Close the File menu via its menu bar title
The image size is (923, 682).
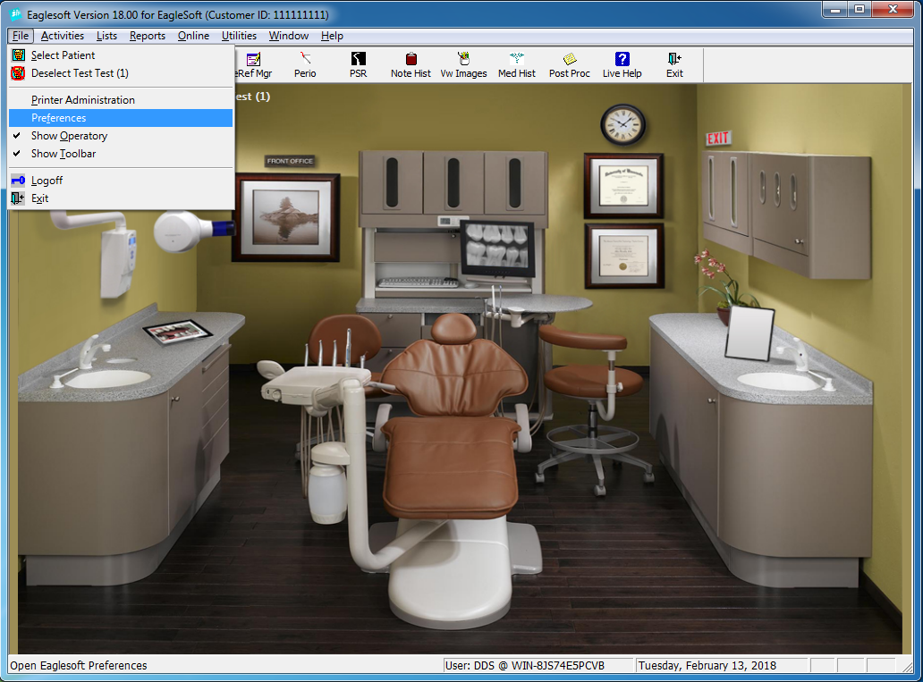pyautogui.click(x=21, y=36)
